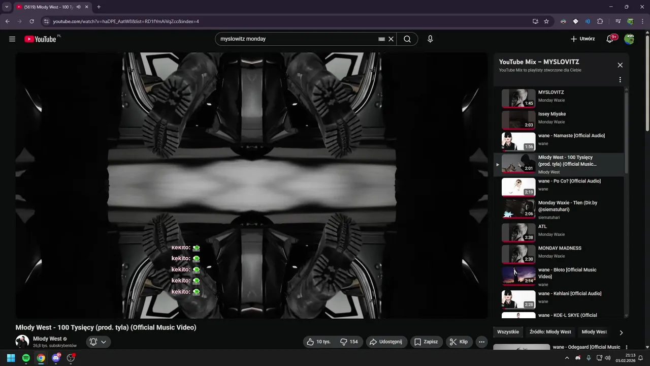The image size is (650, 366).
Task: Open the Młody West channel avatar
Action: (x=22, y=342)
